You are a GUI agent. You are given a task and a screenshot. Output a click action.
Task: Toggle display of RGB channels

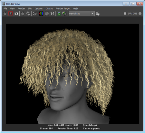[x=41, y=14]
